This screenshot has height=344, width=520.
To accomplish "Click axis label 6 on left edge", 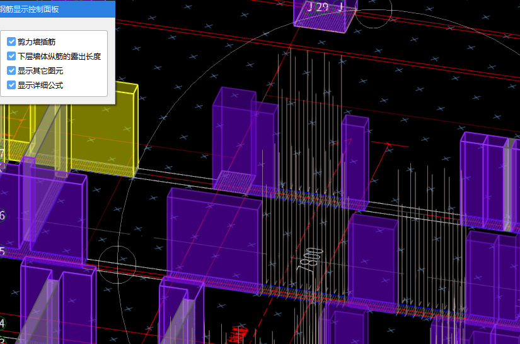I will pos(2,216).
